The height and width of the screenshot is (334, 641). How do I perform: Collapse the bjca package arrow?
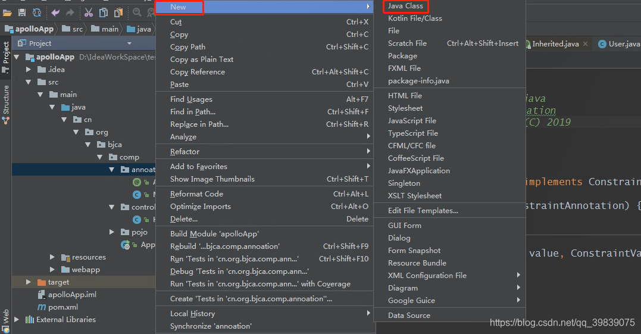click(x=88, y=145)
